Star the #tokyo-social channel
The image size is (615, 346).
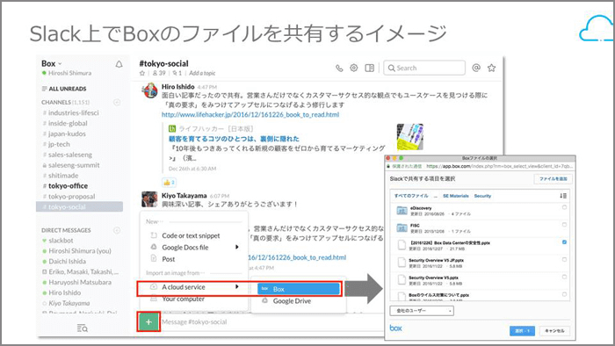[142, 73]
